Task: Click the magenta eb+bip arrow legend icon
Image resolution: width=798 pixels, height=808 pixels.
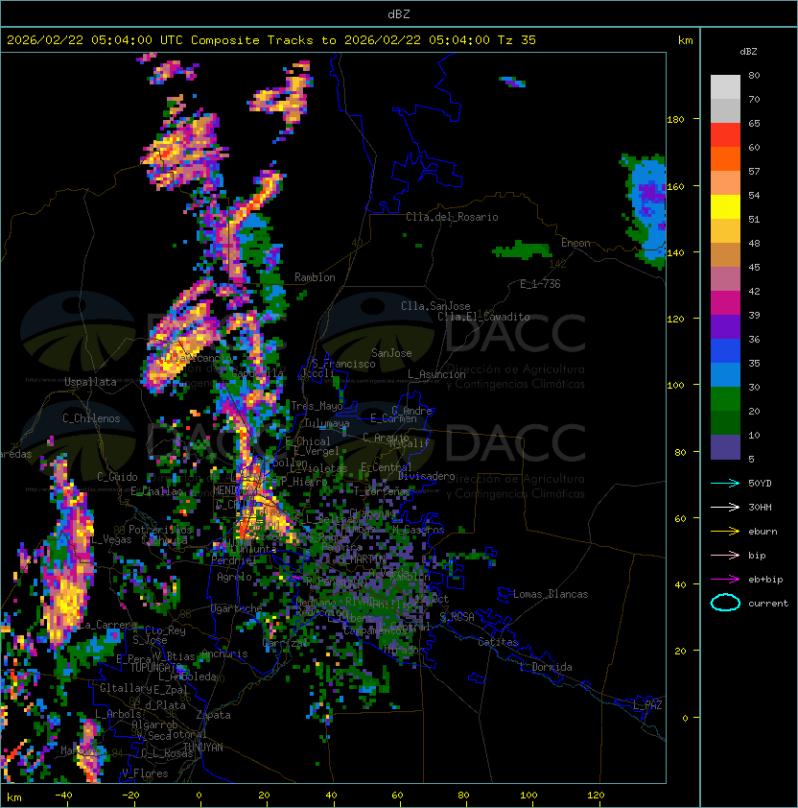Action: [x=725, y=580]
